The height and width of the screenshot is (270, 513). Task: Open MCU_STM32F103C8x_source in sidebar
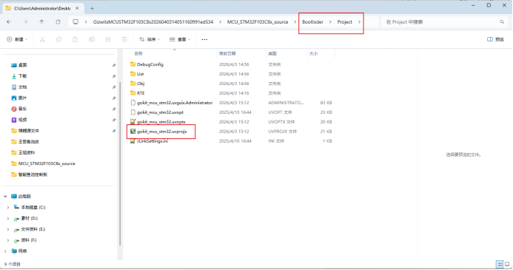pyautogui.click(x=43, y=163)
